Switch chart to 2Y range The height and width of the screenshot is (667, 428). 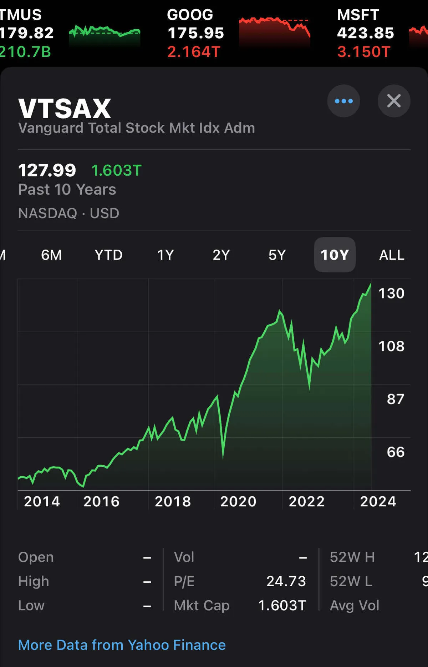click(x=221, y=255)
